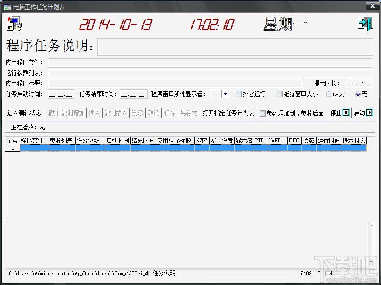Click the 星期一 weekday label

(285, 24)
